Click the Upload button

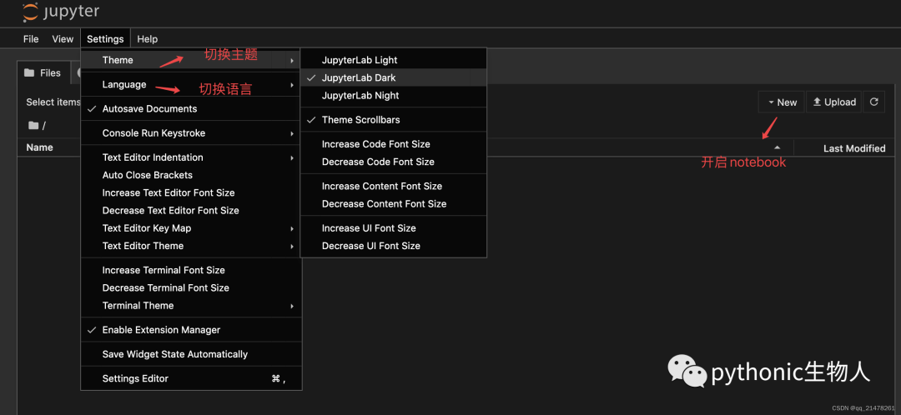tap(833, 102)
